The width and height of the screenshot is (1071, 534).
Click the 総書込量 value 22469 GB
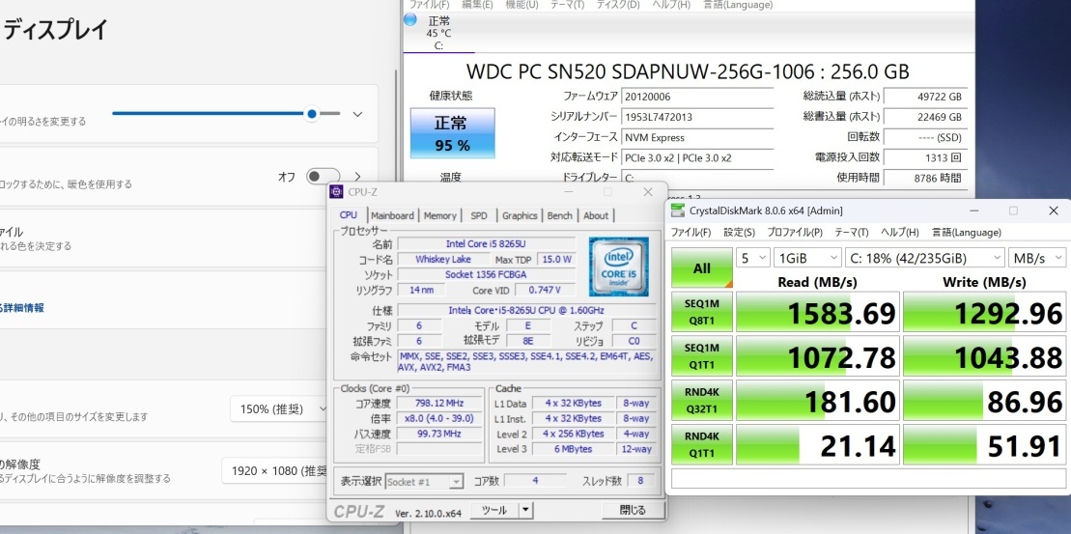[x=925, y=118]
